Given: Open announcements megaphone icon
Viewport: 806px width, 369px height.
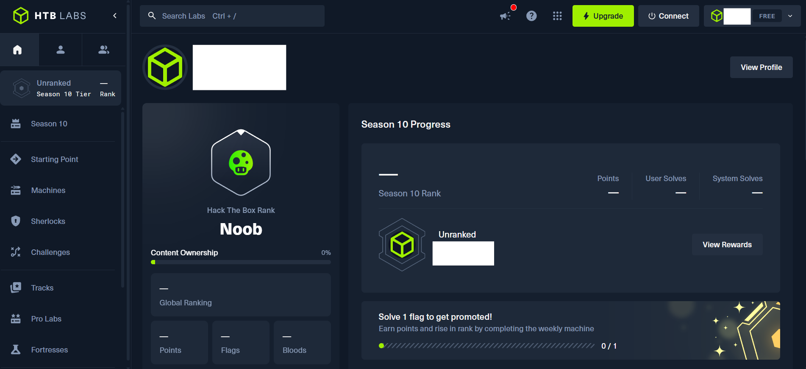Looking at the screenshot, I should [505, 16].
